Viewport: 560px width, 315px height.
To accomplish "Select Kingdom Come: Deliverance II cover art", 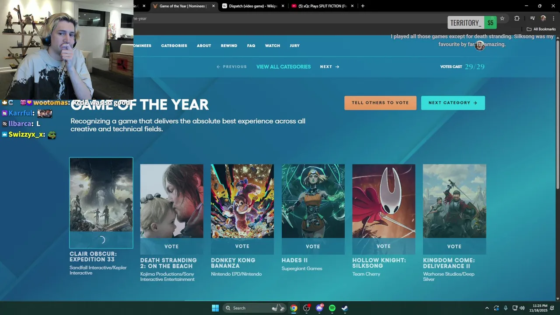I will tap(455, 201).
